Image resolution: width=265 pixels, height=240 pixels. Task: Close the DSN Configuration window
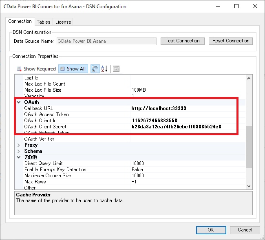point(255,6)
